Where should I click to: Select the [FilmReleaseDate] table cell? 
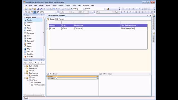coord(133,28)
